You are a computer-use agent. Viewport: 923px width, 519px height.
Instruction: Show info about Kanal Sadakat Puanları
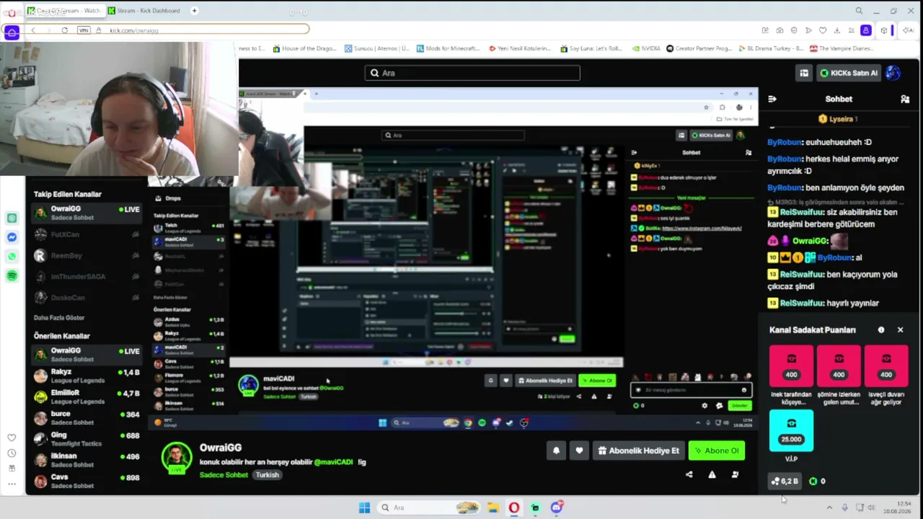(881, 330)
